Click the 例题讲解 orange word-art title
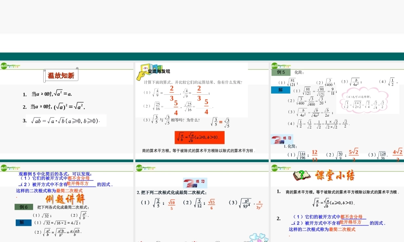404x242 pixels. pyautogui.click(x=65, y=199)
